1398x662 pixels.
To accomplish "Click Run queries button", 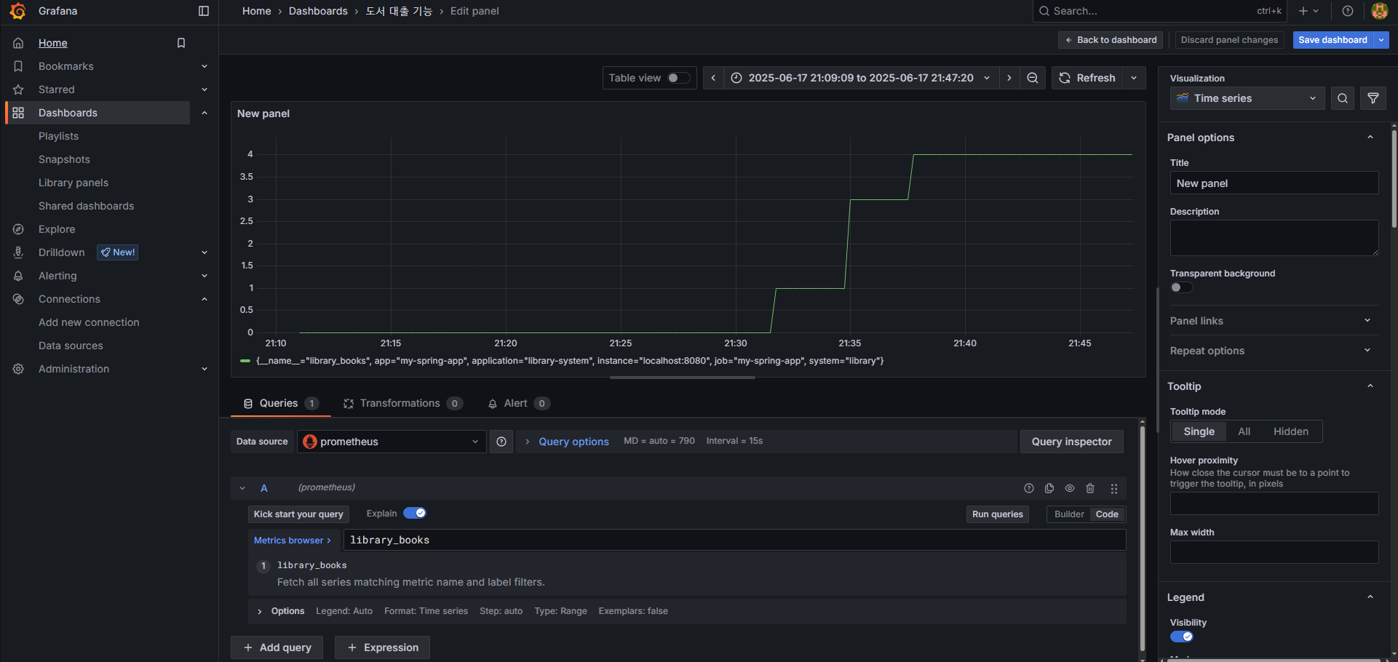I will point(997,514).
